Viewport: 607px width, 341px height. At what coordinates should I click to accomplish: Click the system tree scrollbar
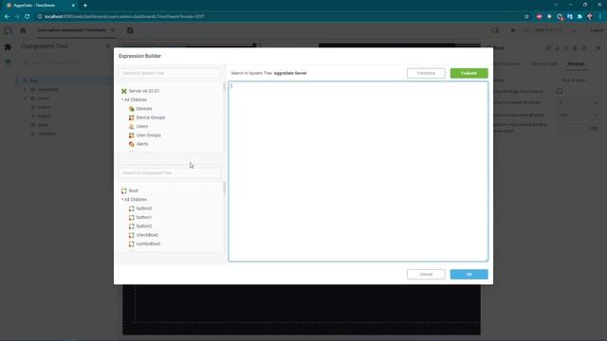(x=224, y=86)
